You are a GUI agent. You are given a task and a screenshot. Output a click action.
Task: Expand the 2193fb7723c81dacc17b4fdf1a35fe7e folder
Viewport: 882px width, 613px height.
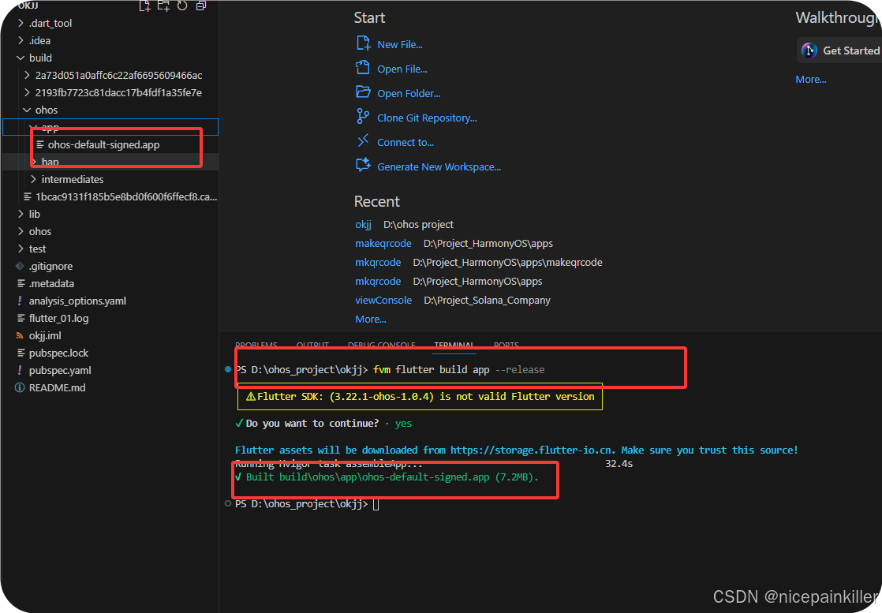[x=27, y=92]
